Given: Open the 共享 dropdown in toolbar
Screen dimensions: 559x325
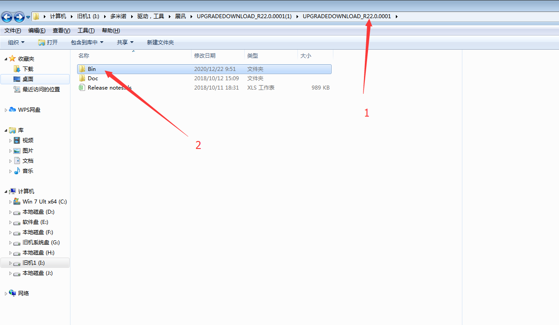Looking at the screenshot, I should click(x=125, y=43).
